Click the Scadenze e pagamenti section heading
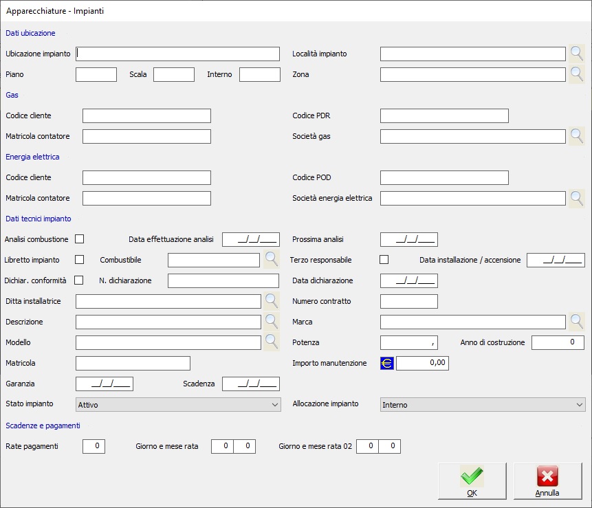This screenshot has width=592, height=508. point(43,426)
